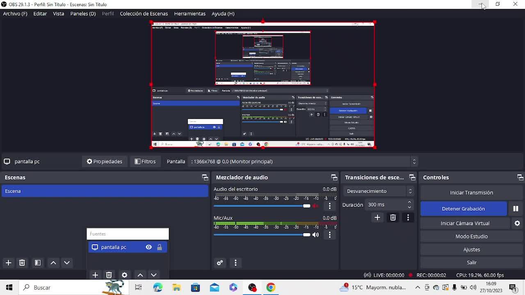525x295 pixels.
Task: Exit OBS with the Salir button
Action: 471,263
